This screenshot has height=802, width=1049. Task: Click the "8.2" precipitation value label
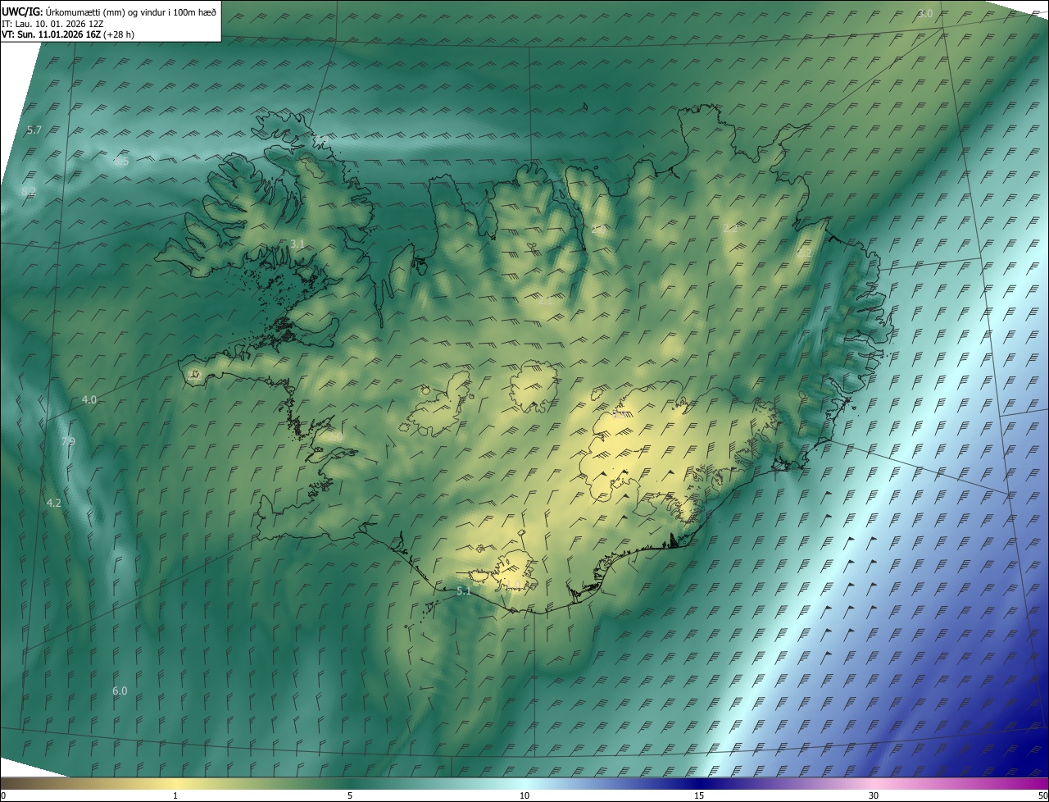[29, 191]
